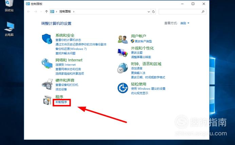The height and width of the screenshot is (145, 235).
Task: Open the 外观和个性化 heading link
Action: click(x=142, y=48)
